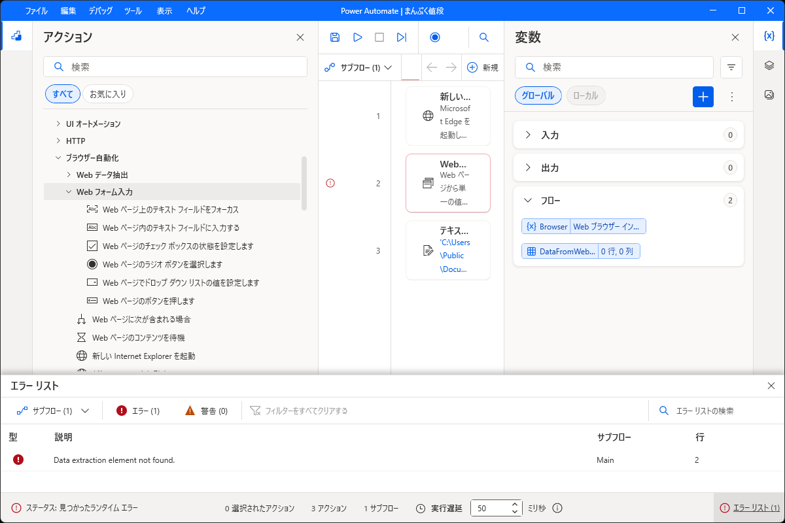This screenshot has width=785, height=523.
Task: Click the 実行遅延 value field
Action: 490,508
